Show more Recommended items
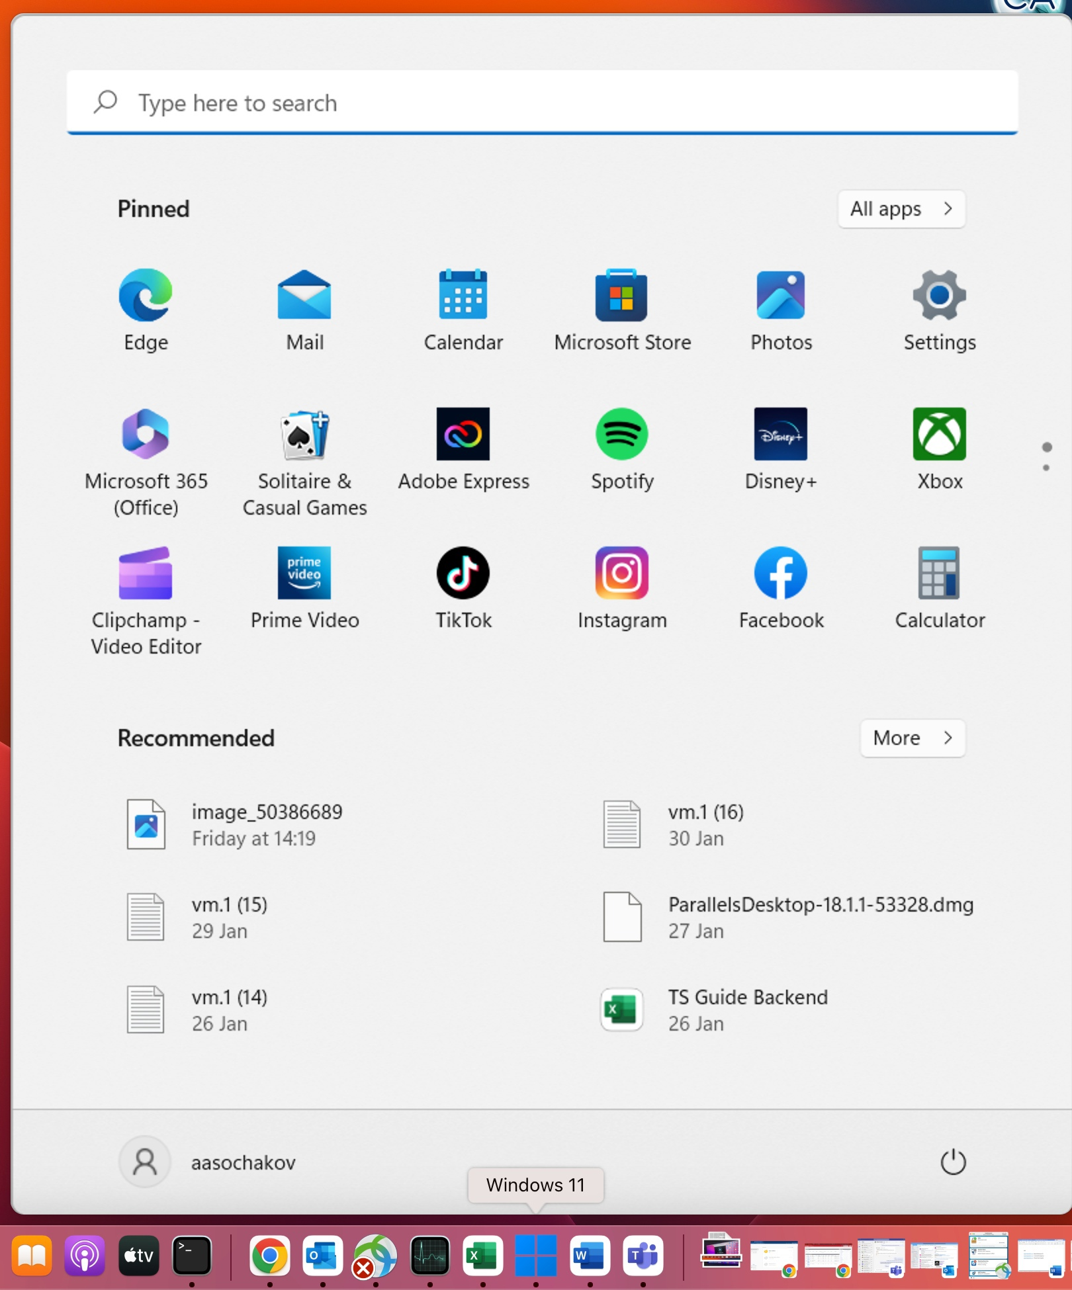Image resolution: width=1072 pixels, height=1290 pixels. coord(912,738)
